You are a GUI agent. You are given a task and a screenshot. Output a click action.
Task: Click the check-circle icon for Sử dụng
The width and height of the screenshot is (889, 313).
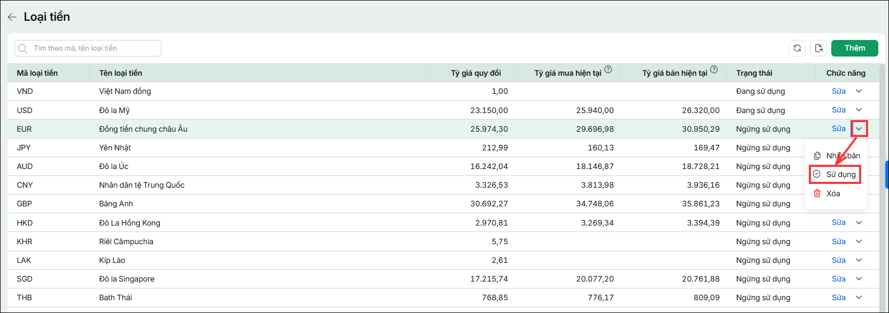pos(817,174)
